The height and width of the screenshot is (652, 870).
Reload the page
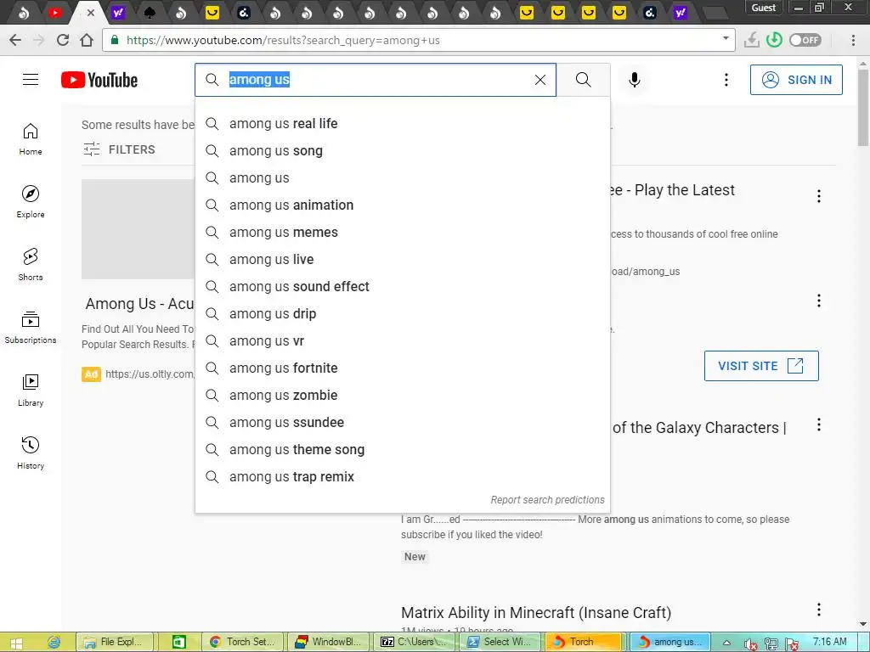pyautogui.click(x=63, y=40)
